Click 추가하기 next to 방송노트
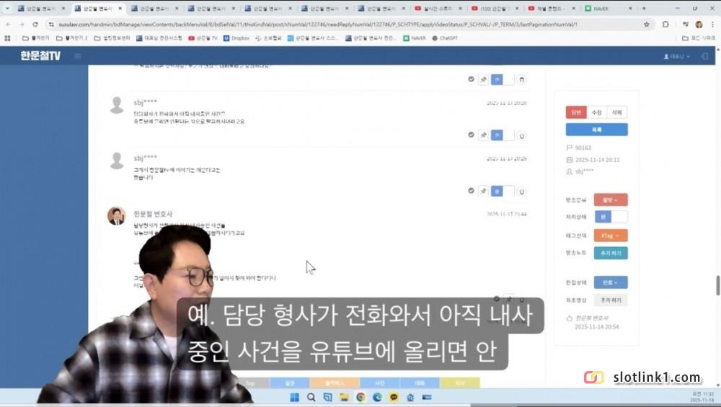721x407 pixels. click(611, 253)
